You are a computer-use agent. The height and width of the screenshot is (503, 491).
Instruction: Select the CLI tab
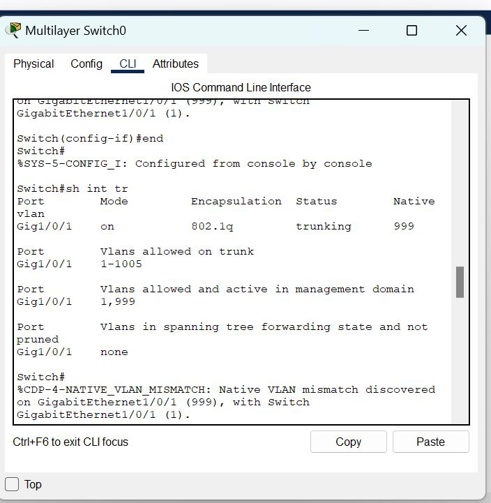(x=128, y=63)
